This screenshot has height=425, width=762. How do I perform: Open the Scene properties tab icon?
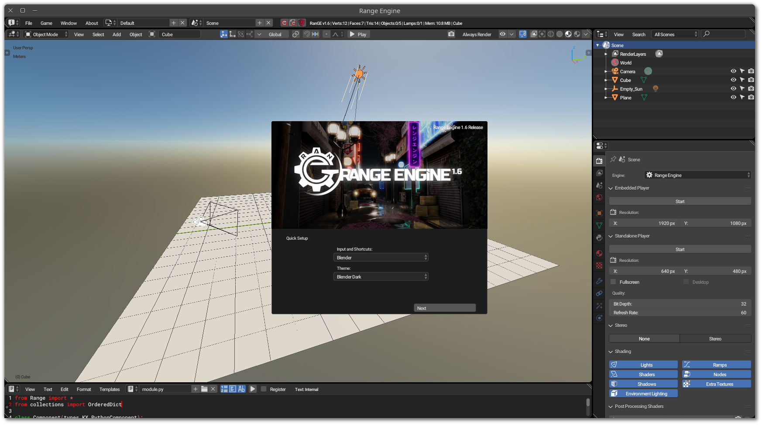tap(599, 185)
